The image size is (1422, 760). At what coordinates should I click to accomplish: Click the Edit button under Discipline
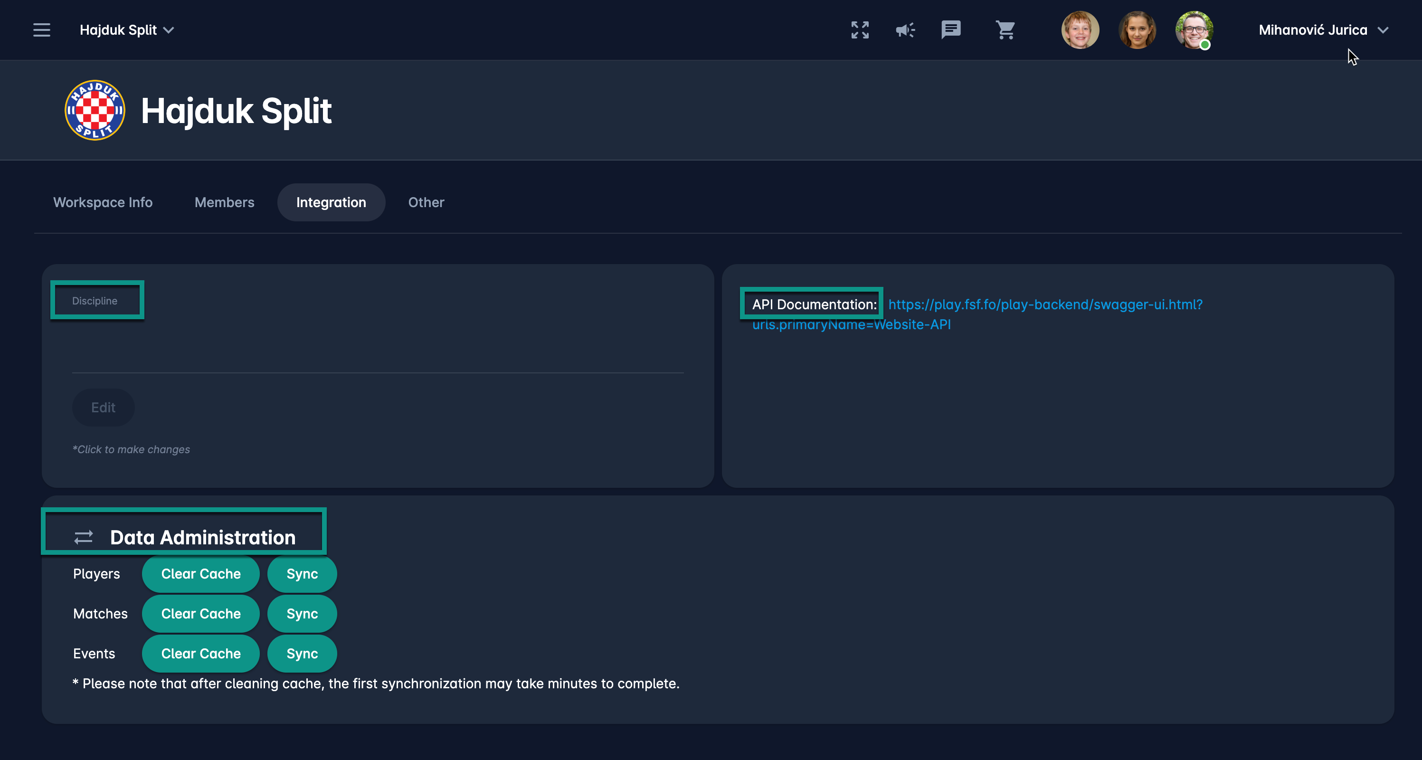point(103,408)
